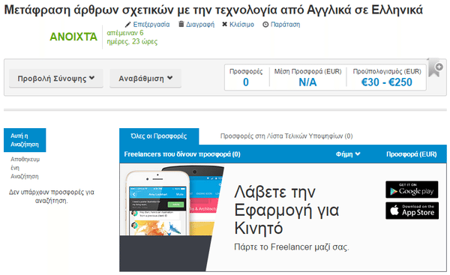Select the Αυτή η Αναζήτηση sidebar tab
450x275 pixels.
point(25,140)
